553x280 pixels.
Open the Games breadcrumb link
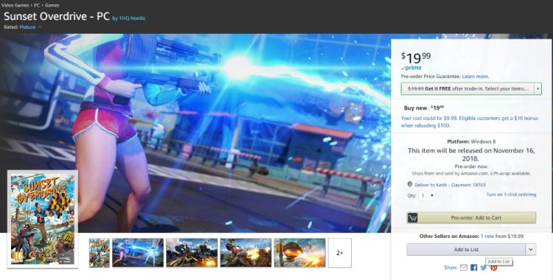52,5
